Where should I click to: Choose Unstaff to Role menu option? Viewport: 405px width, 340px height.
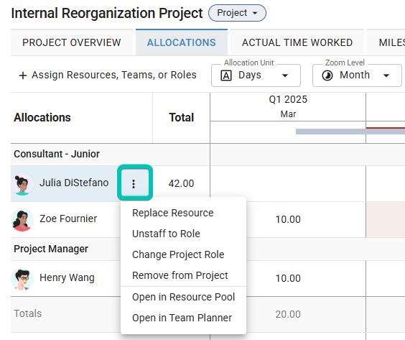click(183, 234)
